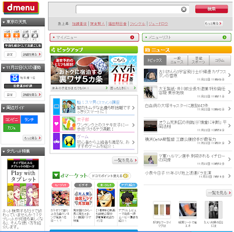Open the スマホ119番 banner
This screenshot has height=232, width=234.
pos(123,70)
